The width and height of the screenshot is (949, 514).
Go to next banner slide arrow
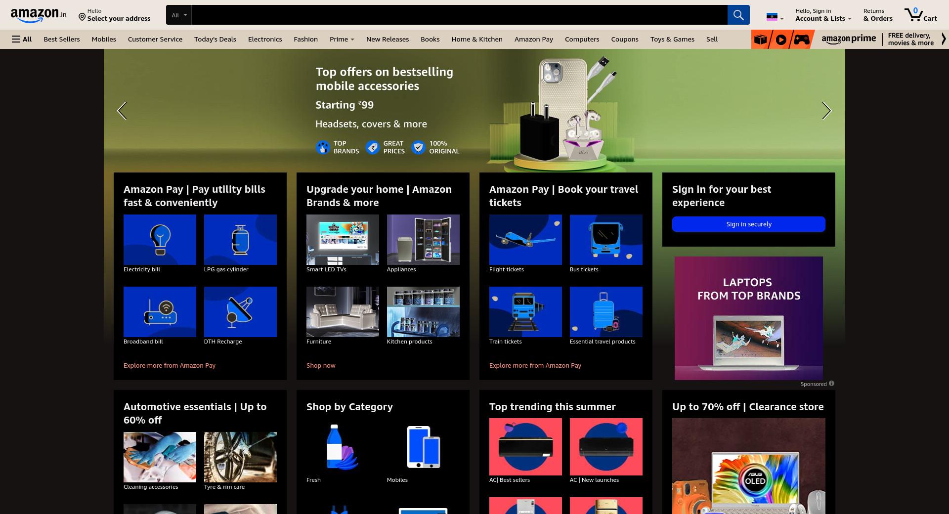pos(827,111)
